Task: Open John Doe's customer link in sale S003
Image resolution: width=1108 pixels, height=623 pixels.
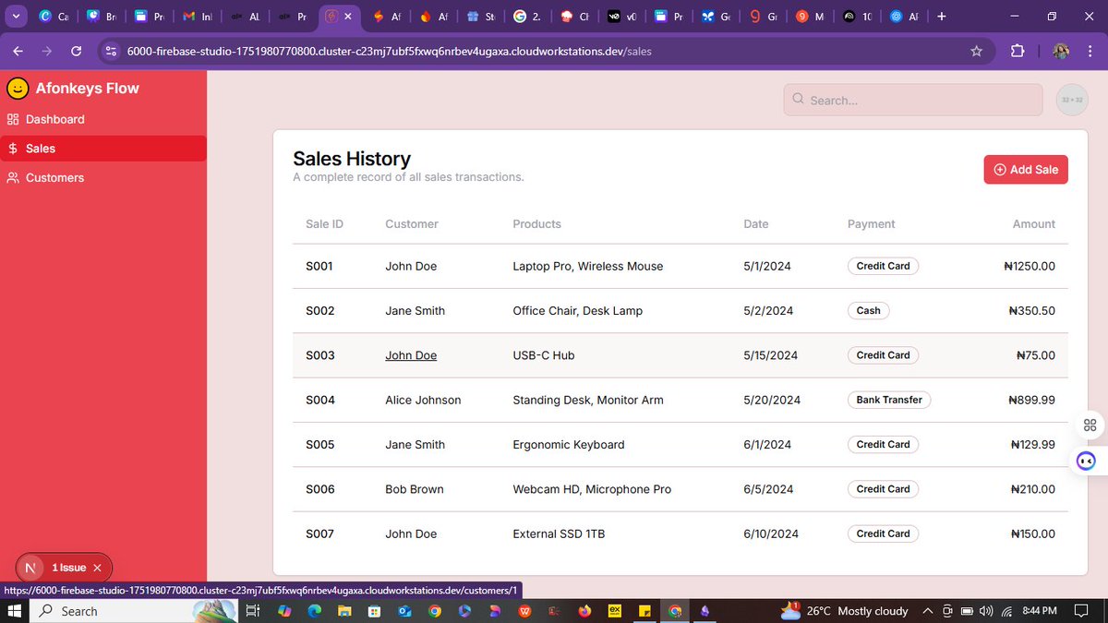Action: click(411, 355)
